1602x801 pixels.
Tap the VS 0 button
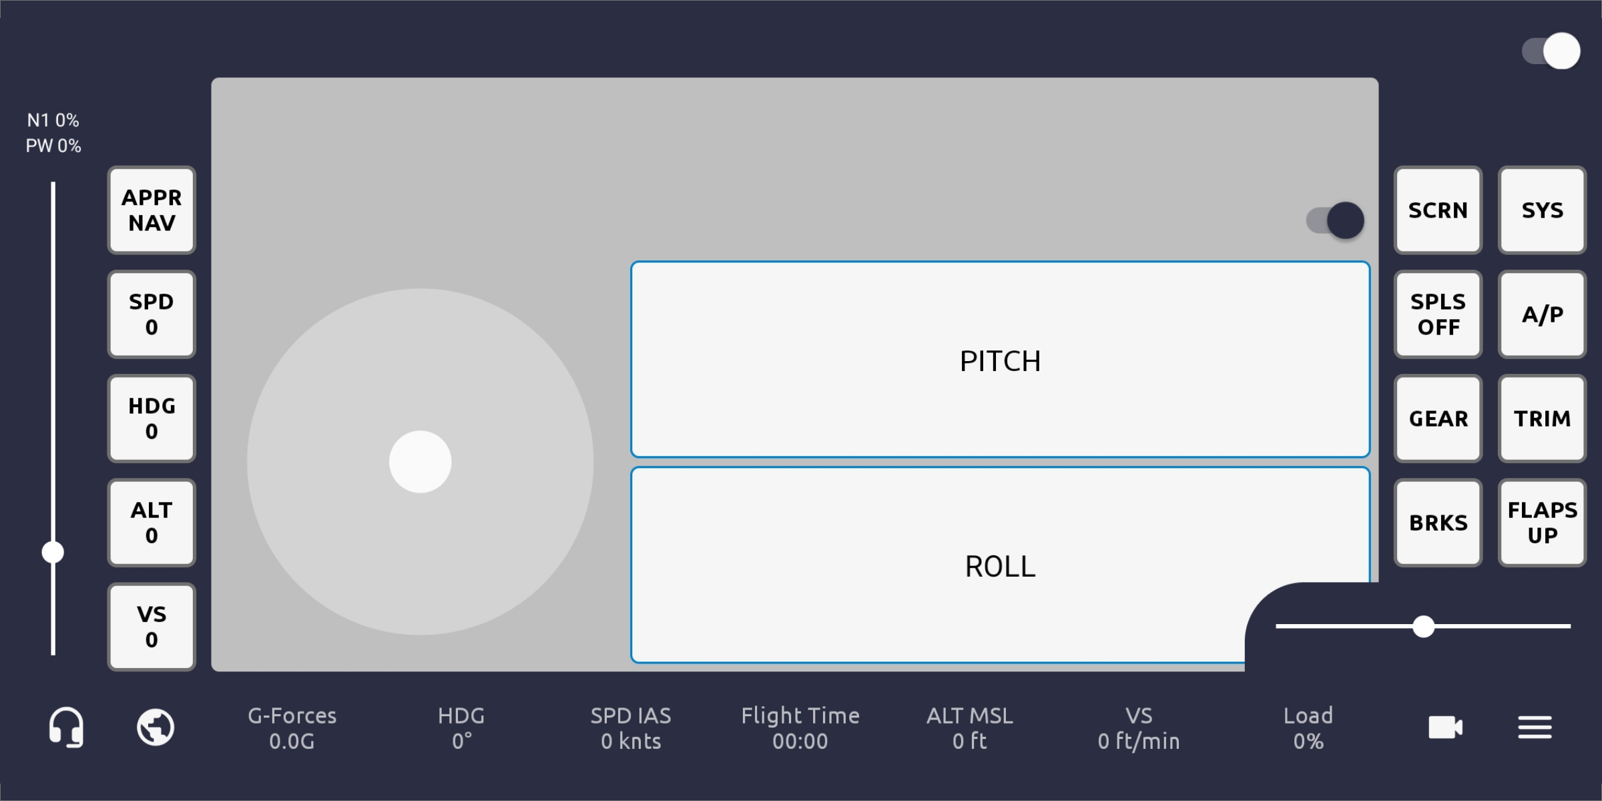tap(152, 627)
